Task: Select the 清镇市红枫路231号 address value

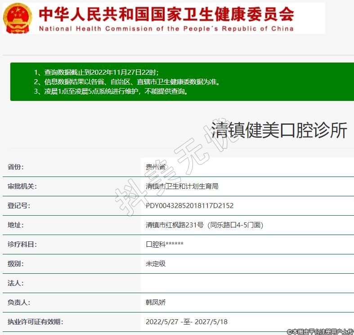Action: 204,225
